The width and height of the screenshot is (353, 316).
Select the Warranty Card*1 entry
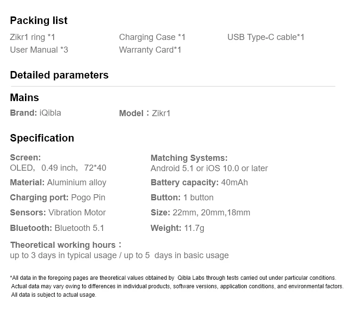point(150,50)
